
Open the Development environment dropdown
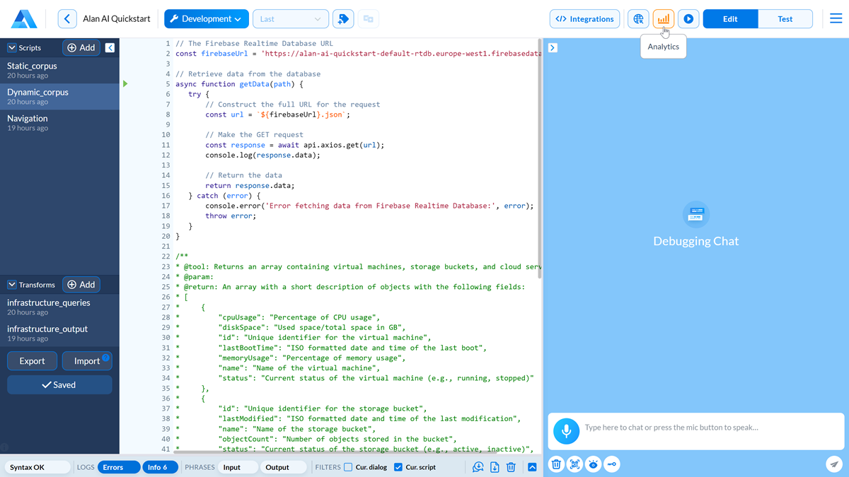click(x=207, y=19)
